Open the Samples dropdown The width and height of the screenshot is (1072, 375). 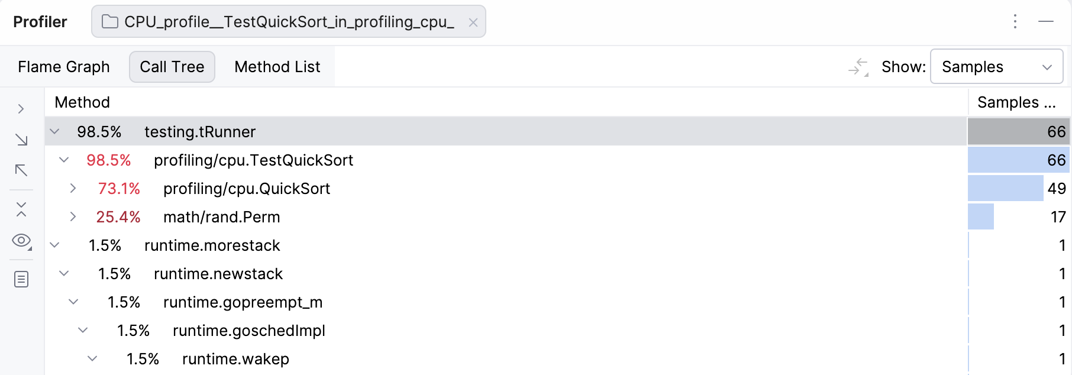point(997,66)
